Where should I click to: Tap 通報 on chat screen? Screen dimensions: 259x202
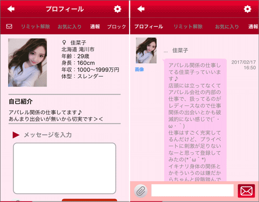tap(253, 26)
